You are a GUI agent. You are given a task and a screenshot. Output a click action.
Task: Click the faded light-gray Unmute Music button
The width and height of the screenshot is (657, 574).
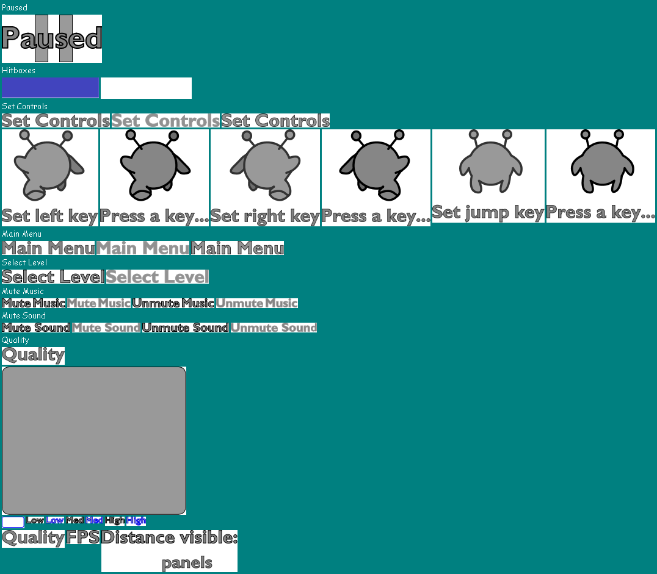pos(257,303)
